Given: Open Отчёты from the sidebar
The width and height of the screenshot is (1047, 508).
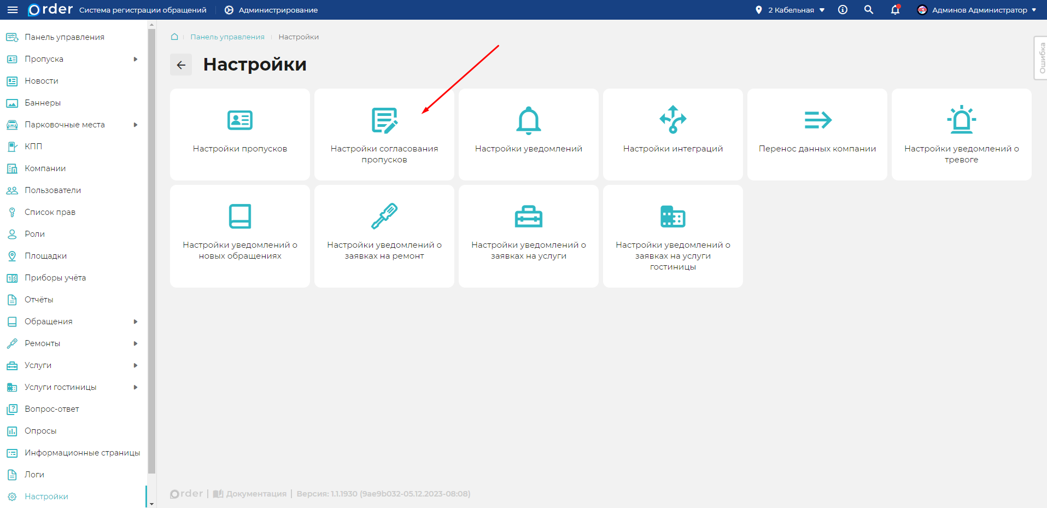Looking at the screenshot, I should point(39,300).
